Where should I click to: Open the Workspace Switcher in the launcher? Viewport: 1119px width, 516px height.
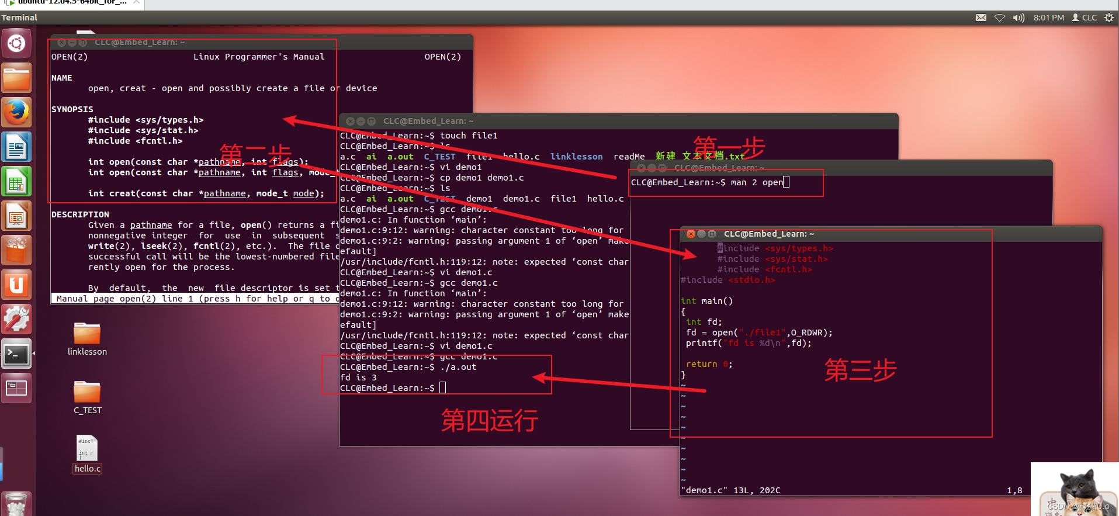coord(16,389)
